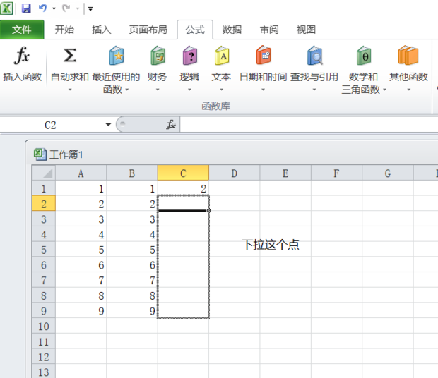Select column B header
Image resolution: width=438 pixels, height=378 pixels.
tap(132, 173)
